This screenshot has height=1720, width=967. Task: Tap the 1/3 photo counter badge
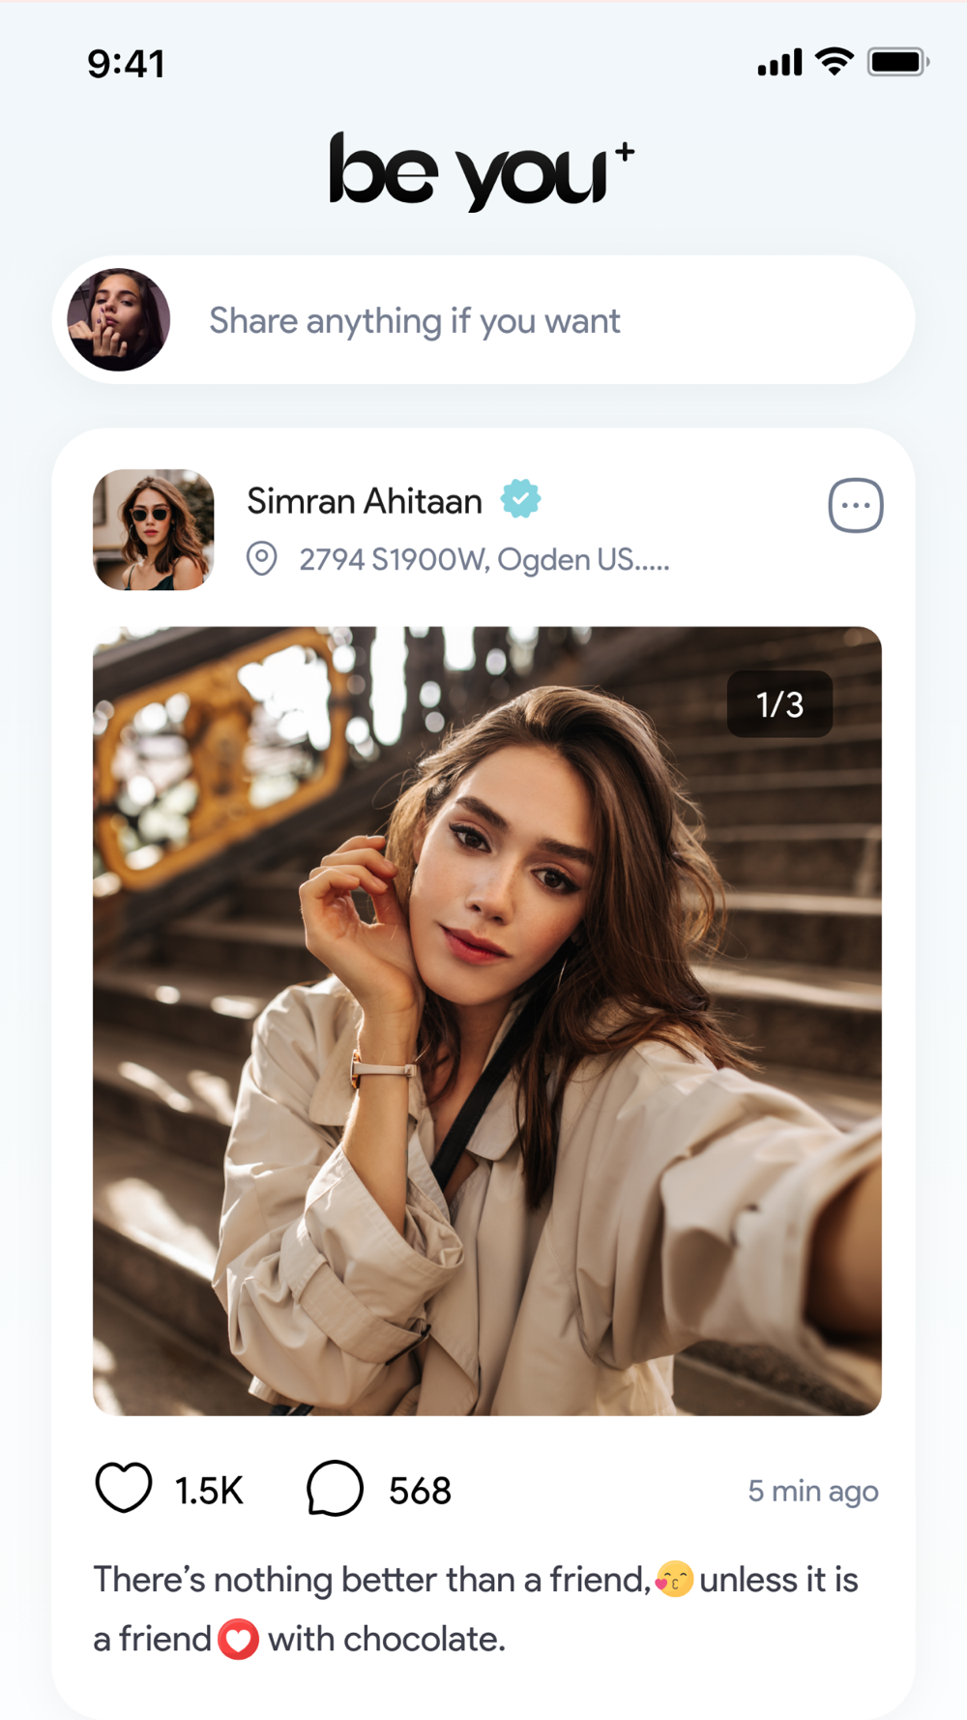pos(779,704)
